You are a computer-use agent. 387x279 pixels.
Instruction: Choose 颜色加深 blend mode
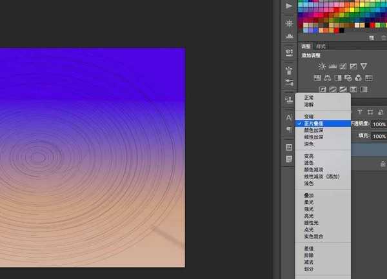click(x=323, y=130)
